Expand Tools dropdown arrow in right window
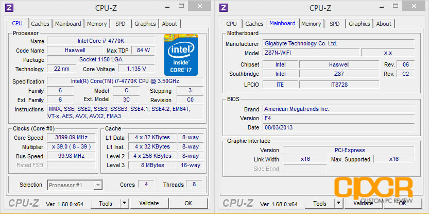Screen dimensions: 429x214 (x=339, y=203)
